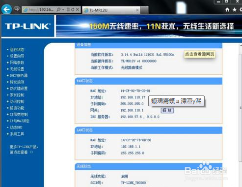
Task: Expand 防火墙设置 menu entry
Action: click(19, 89)
